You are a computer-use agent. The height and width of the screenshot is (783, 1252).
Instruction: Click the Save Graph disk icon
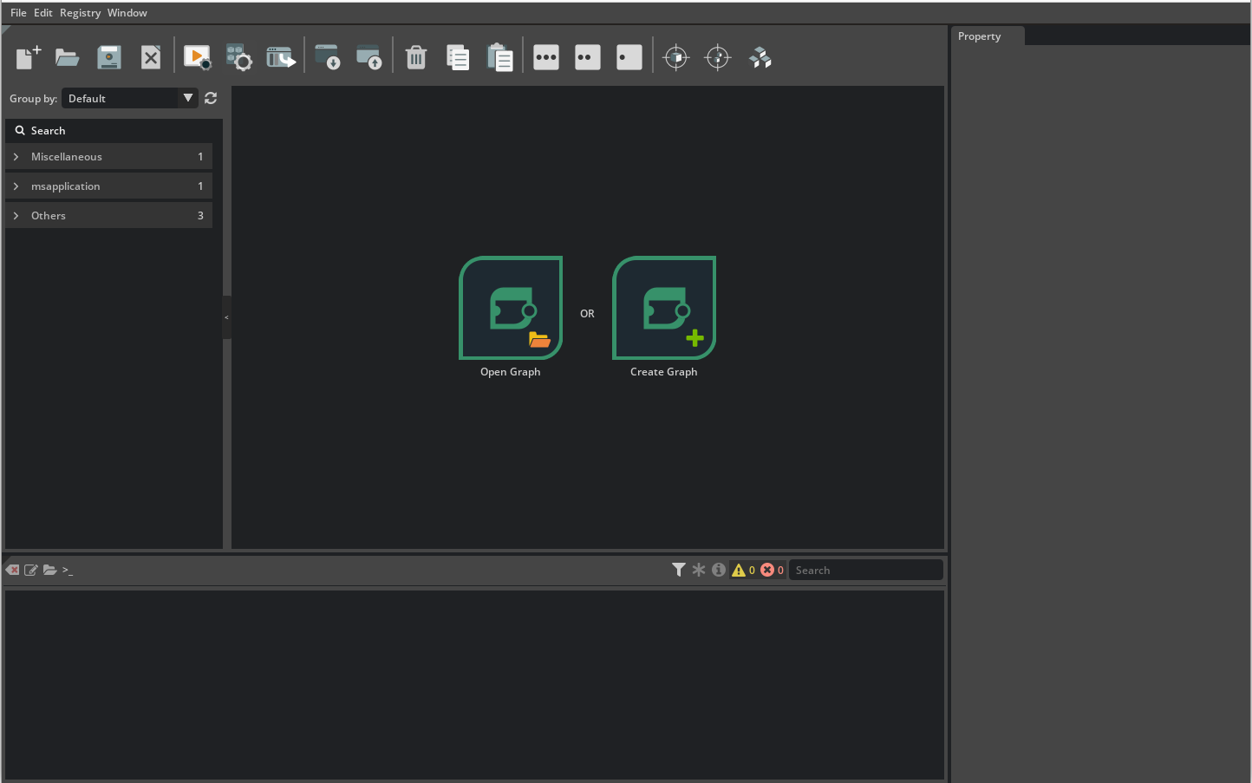pos(109,57)
